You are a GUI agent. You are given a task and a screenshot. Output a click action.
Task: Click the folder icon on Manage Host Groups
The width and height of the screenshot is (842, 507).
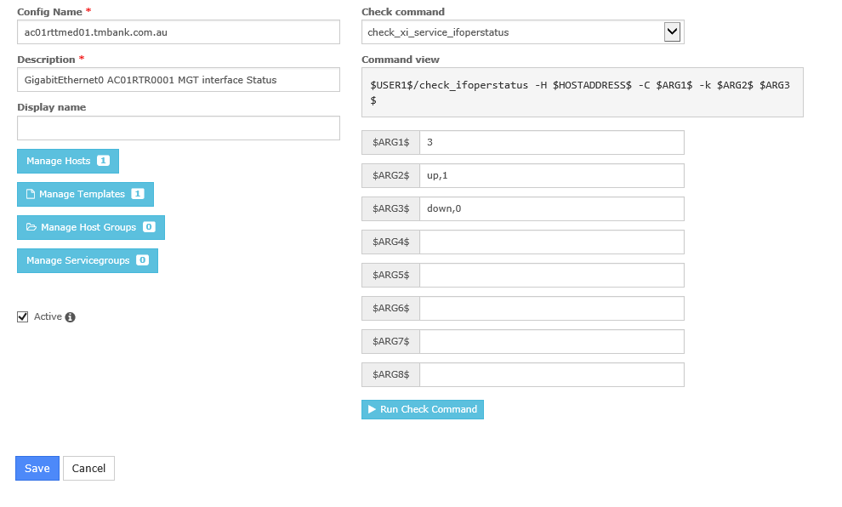click(31, 227)
